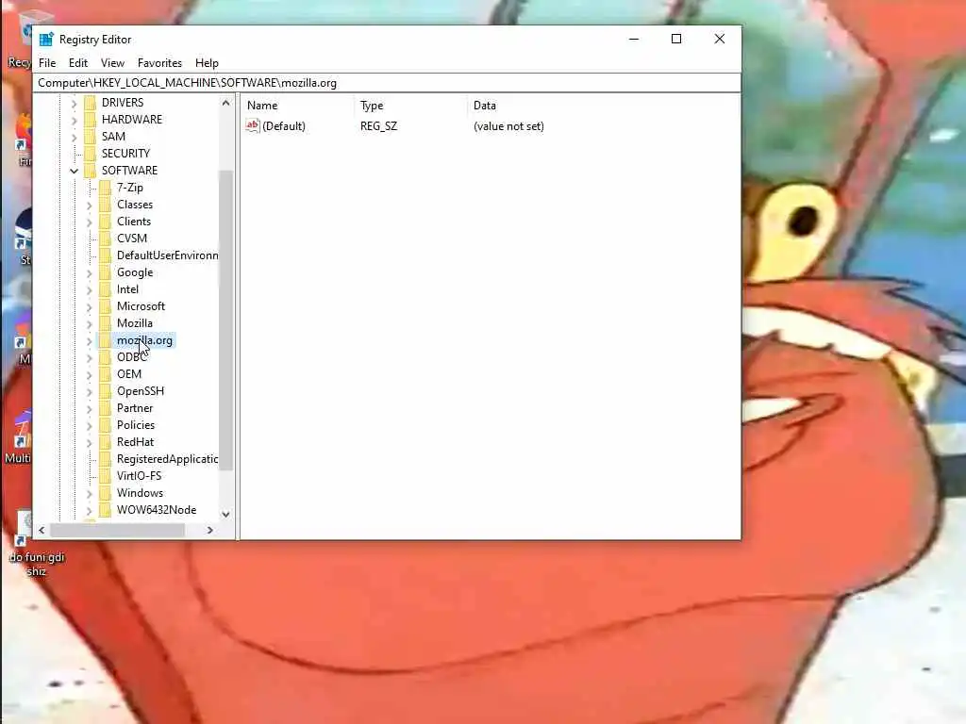
Task: Expand the Classes key
Action: 90,205
